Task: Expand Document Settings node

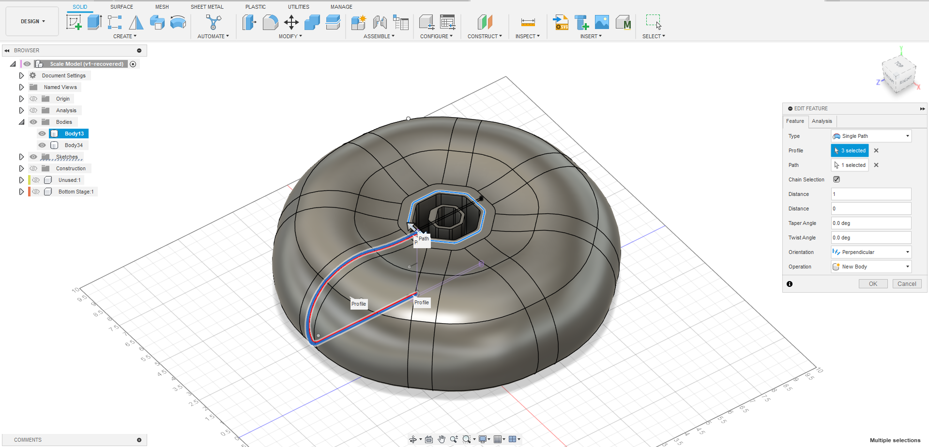Action: tap(21, 75)
